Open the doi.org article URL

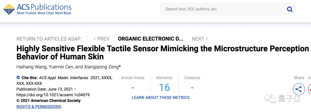tap(53, 95)
